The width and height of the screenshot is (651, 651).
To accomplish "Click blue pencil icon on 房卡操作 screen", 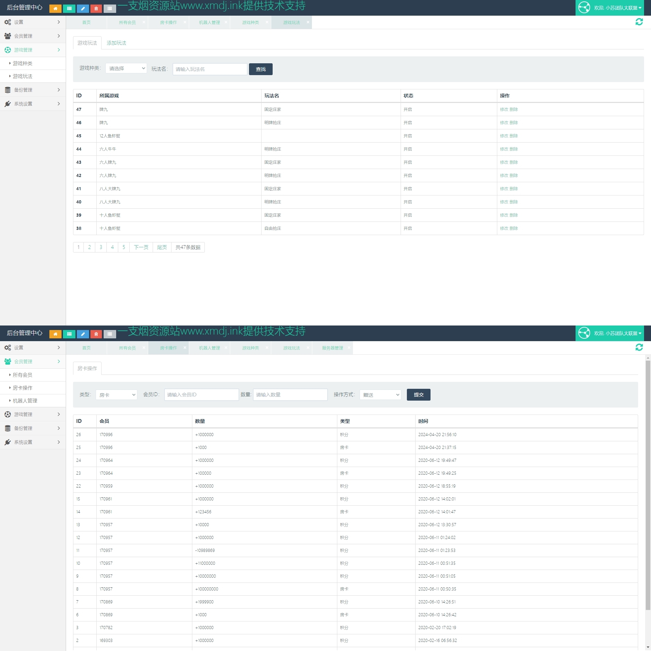I will [x=83, y=334].
